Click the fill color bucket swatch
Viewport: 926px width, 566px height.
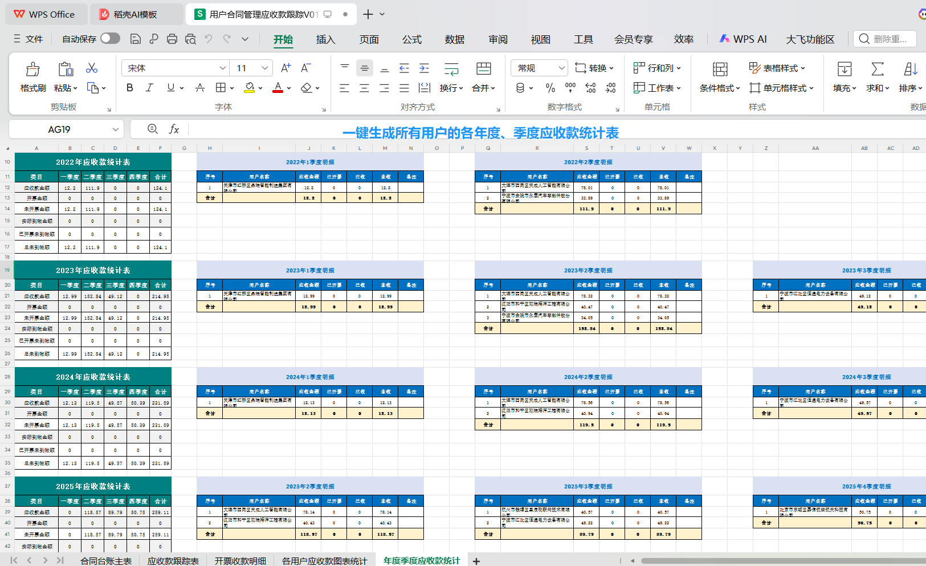250,88
